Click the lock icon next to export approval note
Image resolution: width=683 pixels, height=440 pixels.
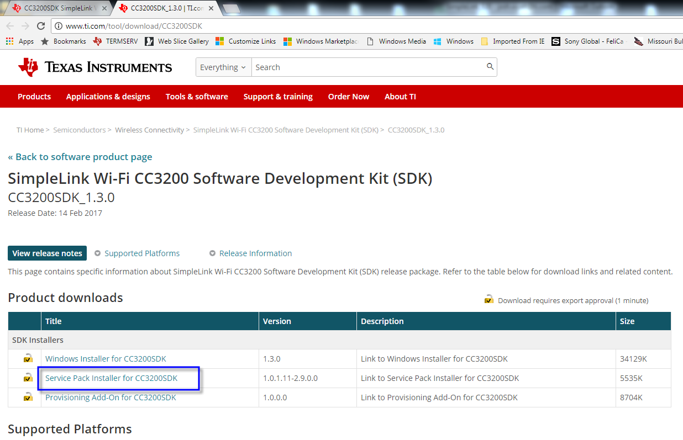point(489,299)
